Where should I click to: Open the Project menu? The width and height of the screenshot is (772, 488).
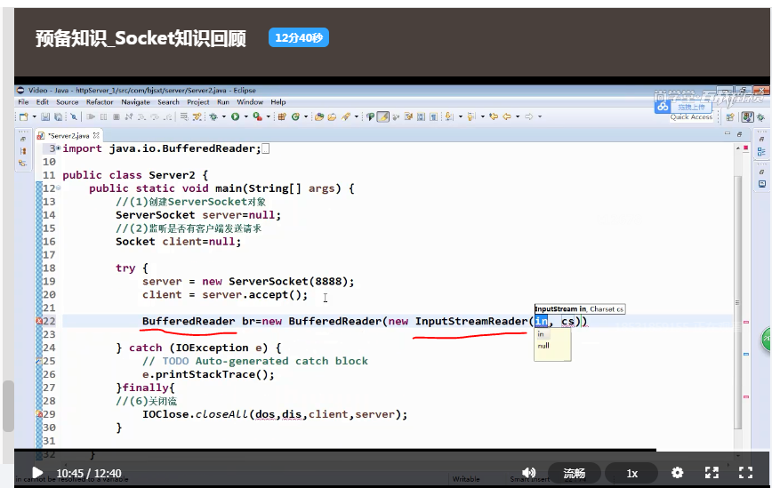[x=198, y=102]
